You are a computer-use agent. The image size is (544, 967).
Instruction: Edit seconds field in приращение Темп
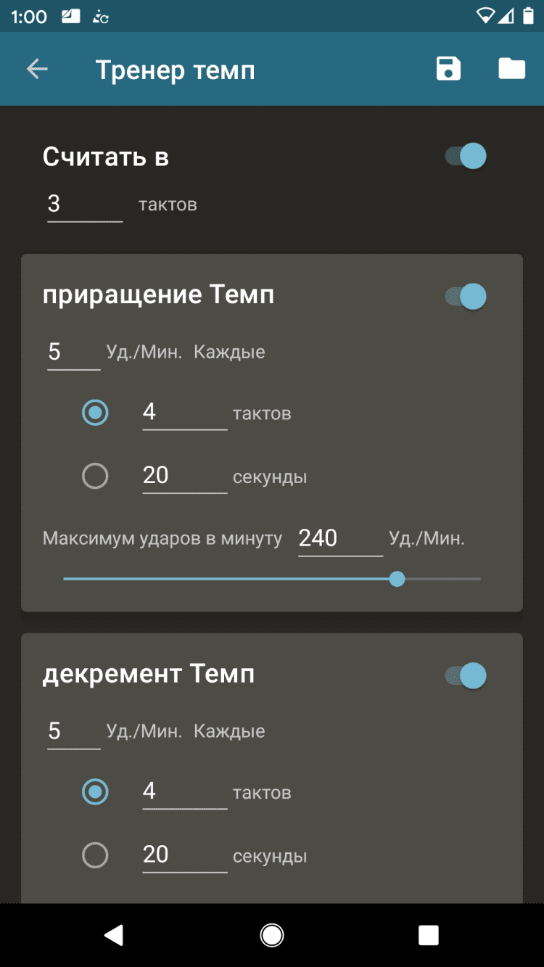[x=184, y=476]
